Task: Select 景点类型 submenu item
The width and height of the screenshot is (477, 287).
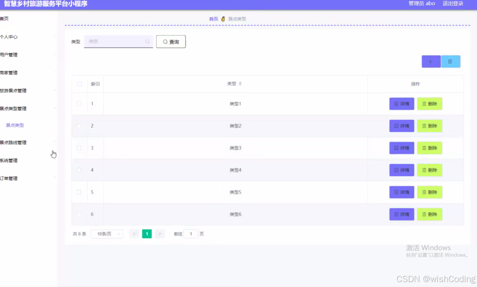Action: 15,125
